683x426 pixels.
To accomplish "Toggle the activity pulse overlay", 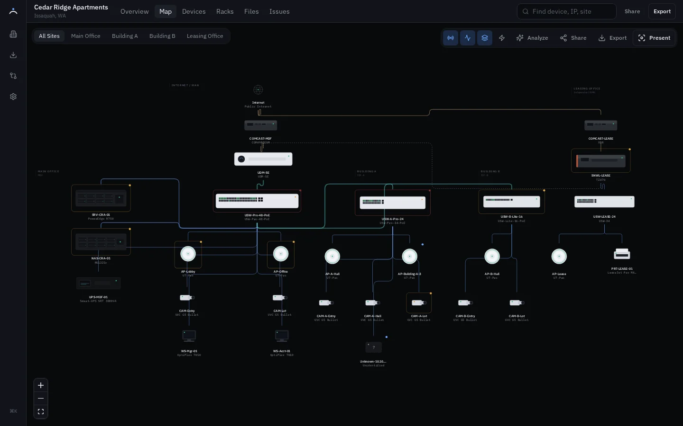I will 468,38.
